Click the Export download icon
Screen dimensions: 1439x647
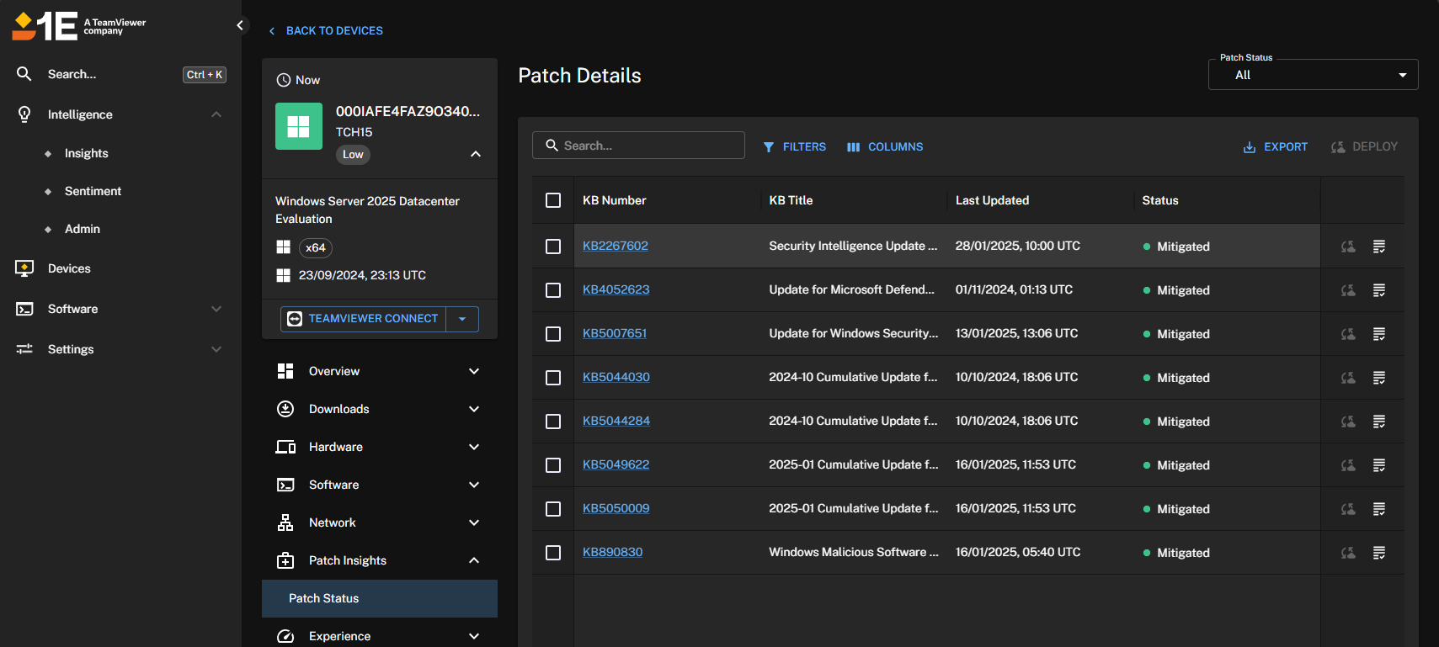tap(1250, 147)
